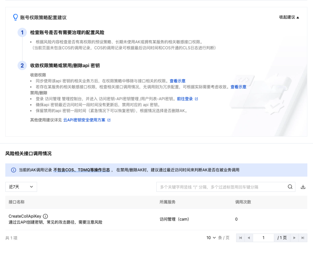313x256 pixels.
Task: Click the info icon in the blue notice banner
Action: tap(14, 170)
